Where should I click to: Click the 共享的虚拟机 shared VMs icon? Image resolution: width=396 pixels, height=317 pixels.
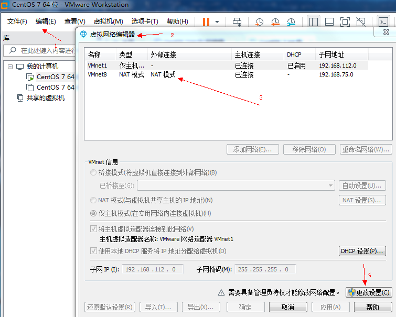pos(20,98)
